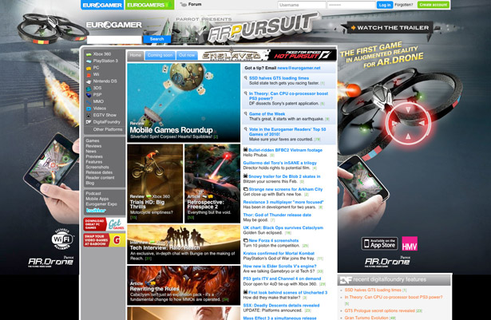Screen dimensions: 491x320
Task: Open Tech Interview: Halo: Reach thumbnail
Action: click(184, 244)
